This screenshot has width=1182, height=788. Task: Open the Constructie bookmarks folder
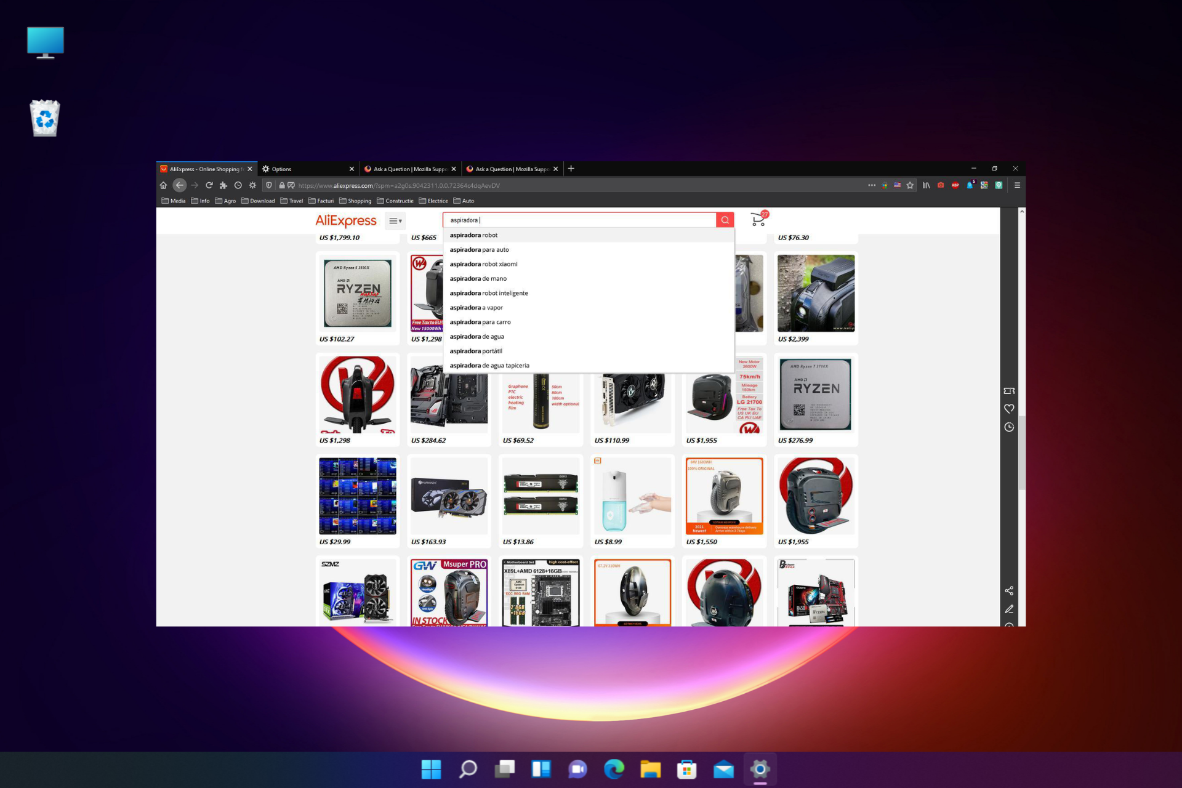click(395, 201)
